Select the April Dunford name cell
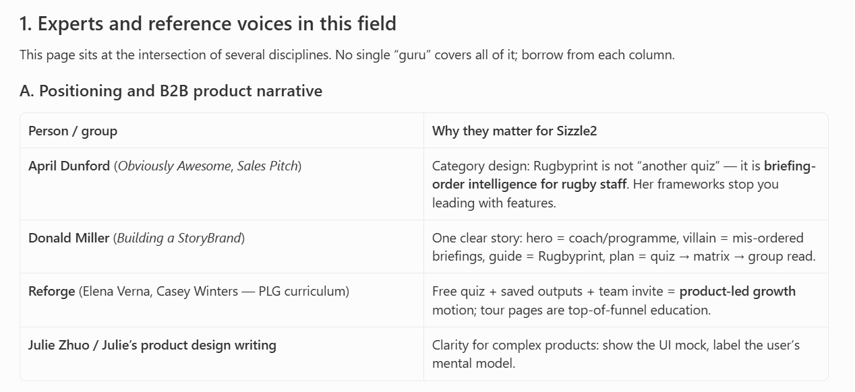Screen dimensions: 855x392 [222, 184]
